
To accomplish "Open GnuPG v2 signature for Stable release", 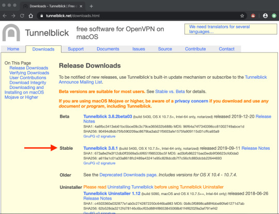I will 99,163.
